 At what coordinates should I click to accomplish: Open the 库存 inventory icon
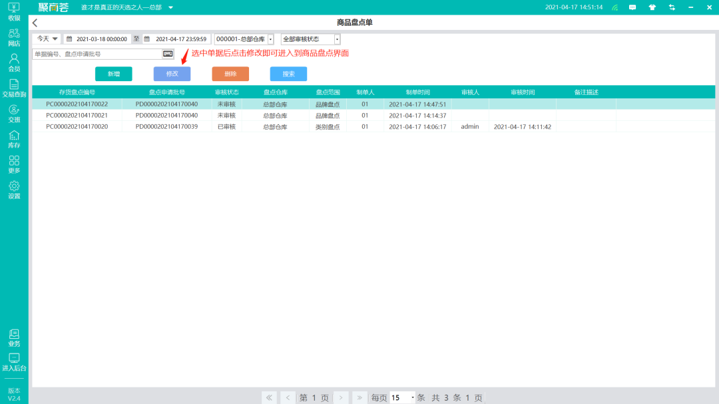click(14, 138)
